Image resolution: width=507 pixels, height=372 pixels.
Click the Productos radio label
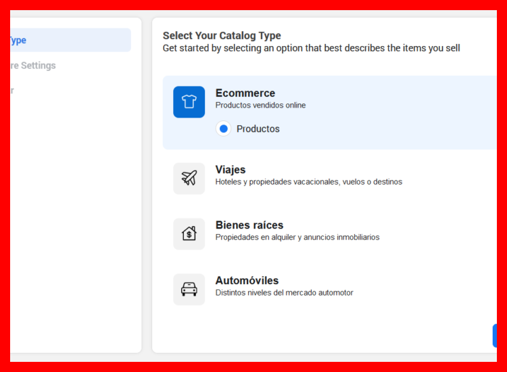point(258,129)
